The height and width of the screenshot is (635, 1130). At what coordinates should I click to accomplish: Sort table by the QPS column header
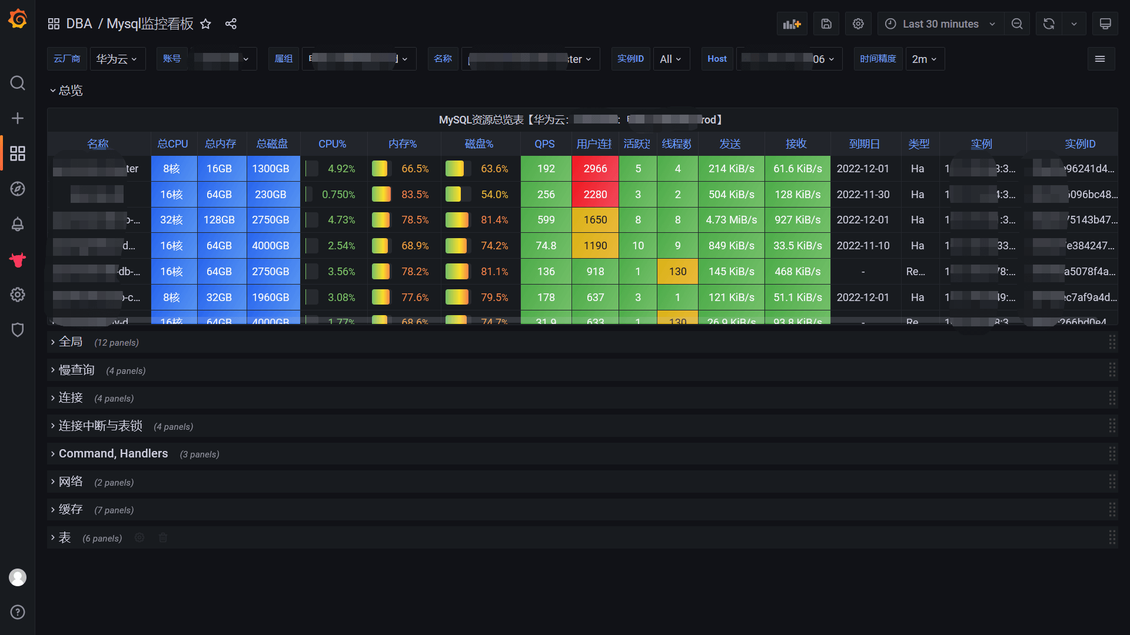544,144
